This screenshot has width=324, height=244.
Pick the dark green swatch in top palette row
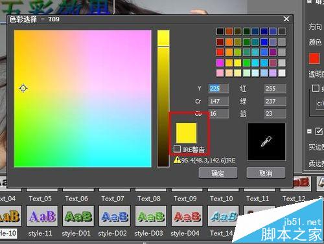click(246, 32)
